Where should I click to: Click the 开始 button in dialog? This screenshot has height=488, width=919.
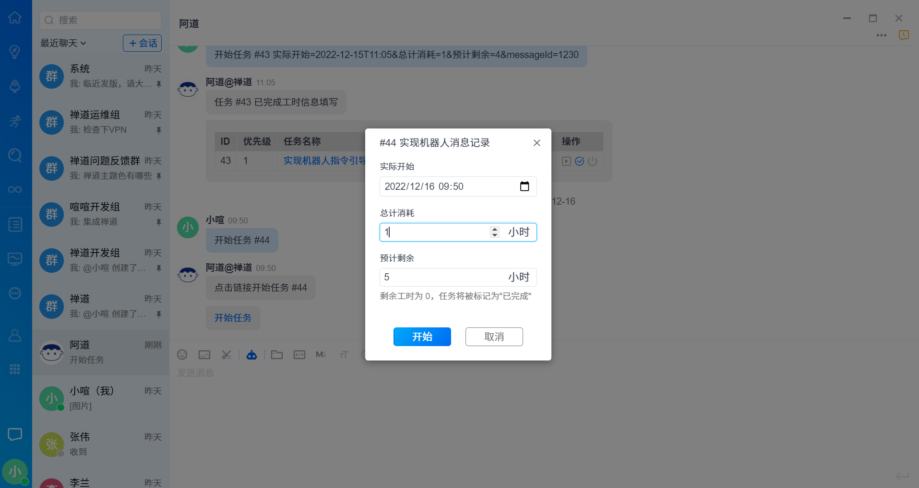(x=422, y=337)
